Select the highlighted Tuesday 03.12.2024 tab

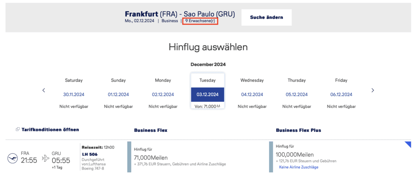pos(207,94)
